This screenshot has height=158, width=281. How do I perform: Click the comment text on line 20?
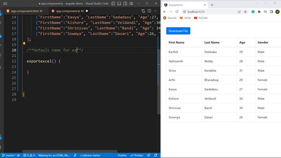(x=55, y=50)
